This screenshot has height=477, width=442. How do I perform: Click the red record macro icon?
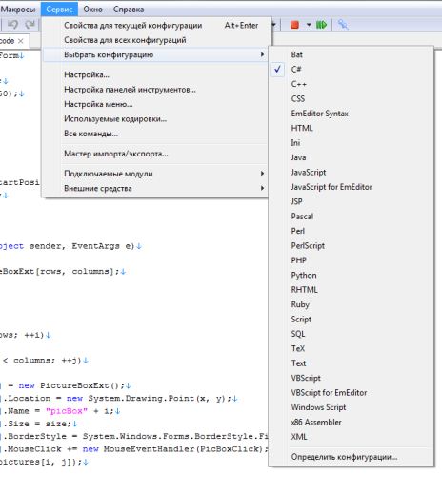294,25
